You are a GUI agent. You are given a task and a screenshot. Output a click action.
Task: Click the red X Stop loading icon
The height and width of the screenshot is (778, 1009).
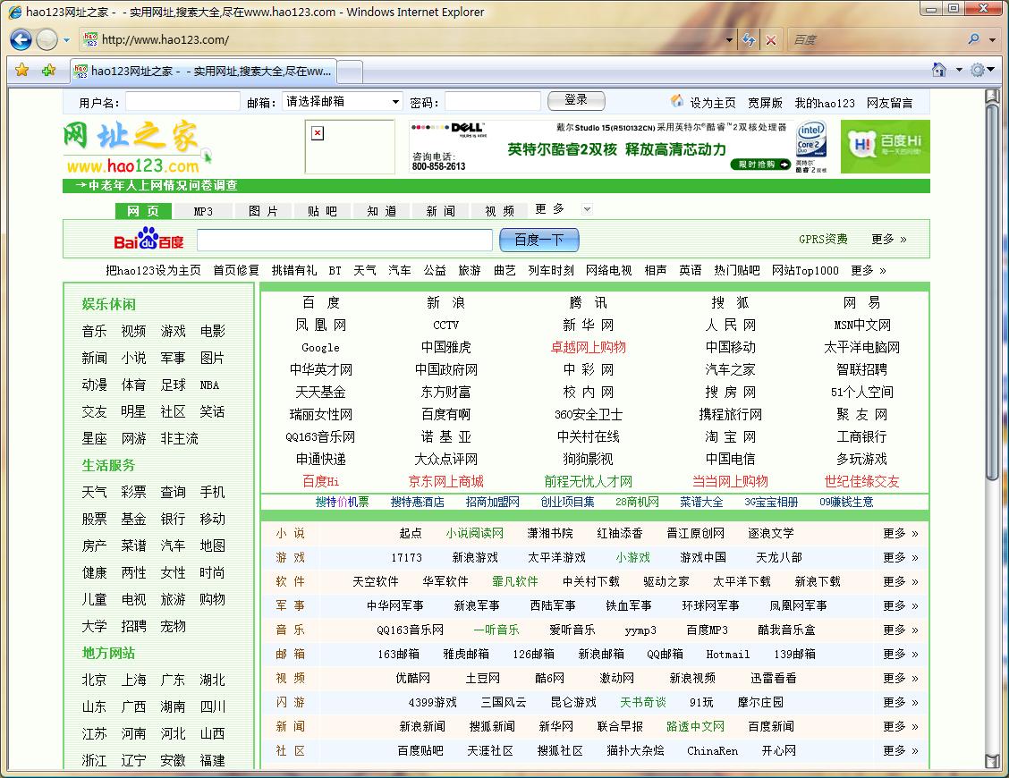(x=771, y=39)
